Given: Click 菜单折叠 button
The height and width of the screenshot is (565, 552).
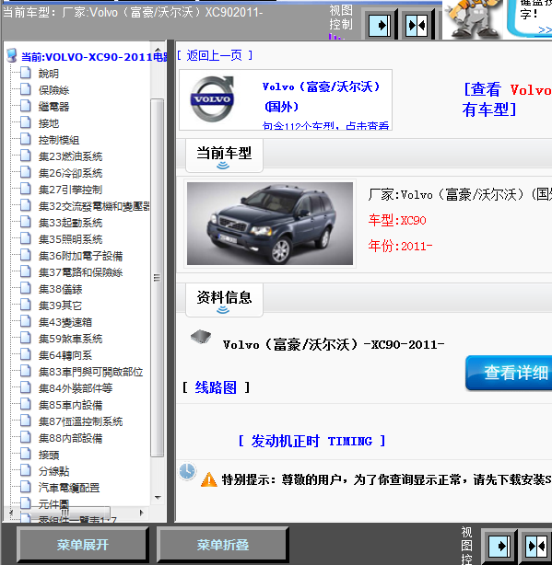Looking at the screenshot, I should click(223, 545).
